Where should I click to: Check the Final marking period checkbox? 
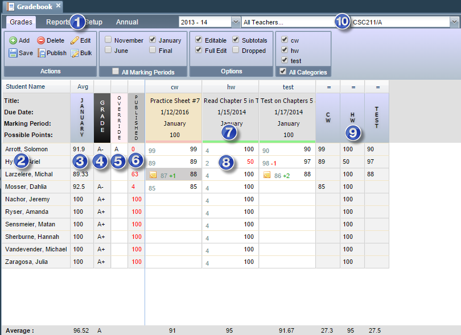pyautogui.click(x=153, y=49)
